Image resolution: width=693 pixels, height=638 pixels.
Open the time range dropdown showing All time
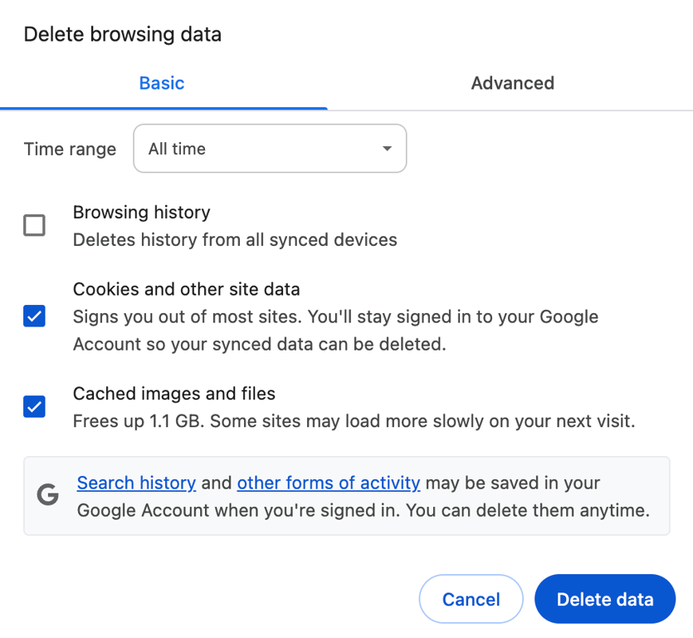click(270, 149)
